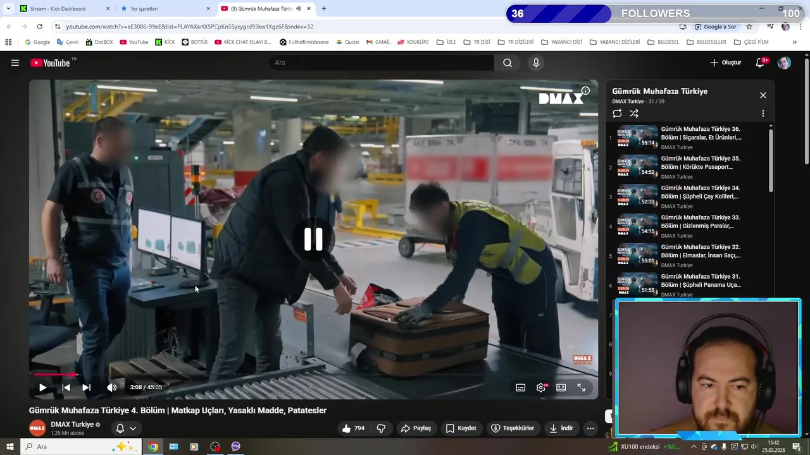This screenshot has height=455, width=810.
Task: Click the Windows taskbar Ara search box
Action: pos(81,447)
